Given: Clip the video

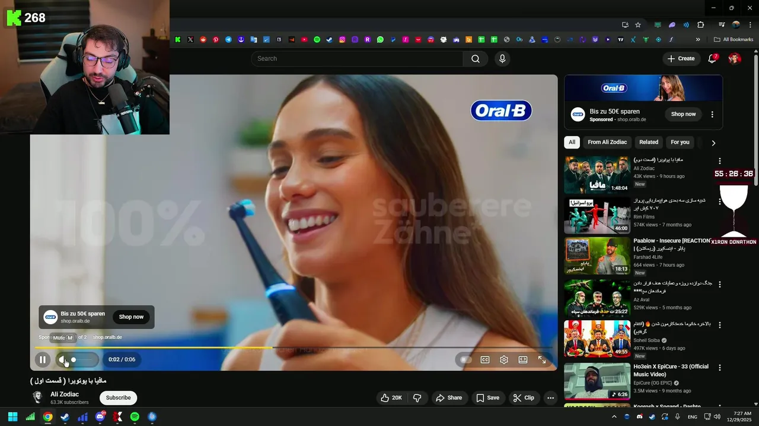Looking at the screenshot, I should coord(524,398).
